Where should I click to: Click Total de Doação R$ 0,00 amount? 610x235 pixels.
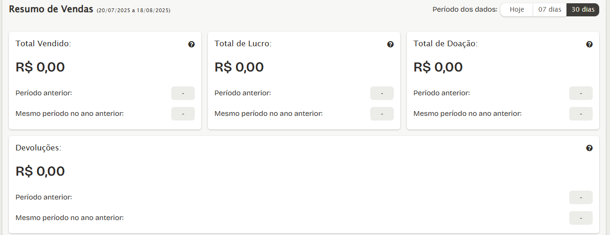point(438,67)
